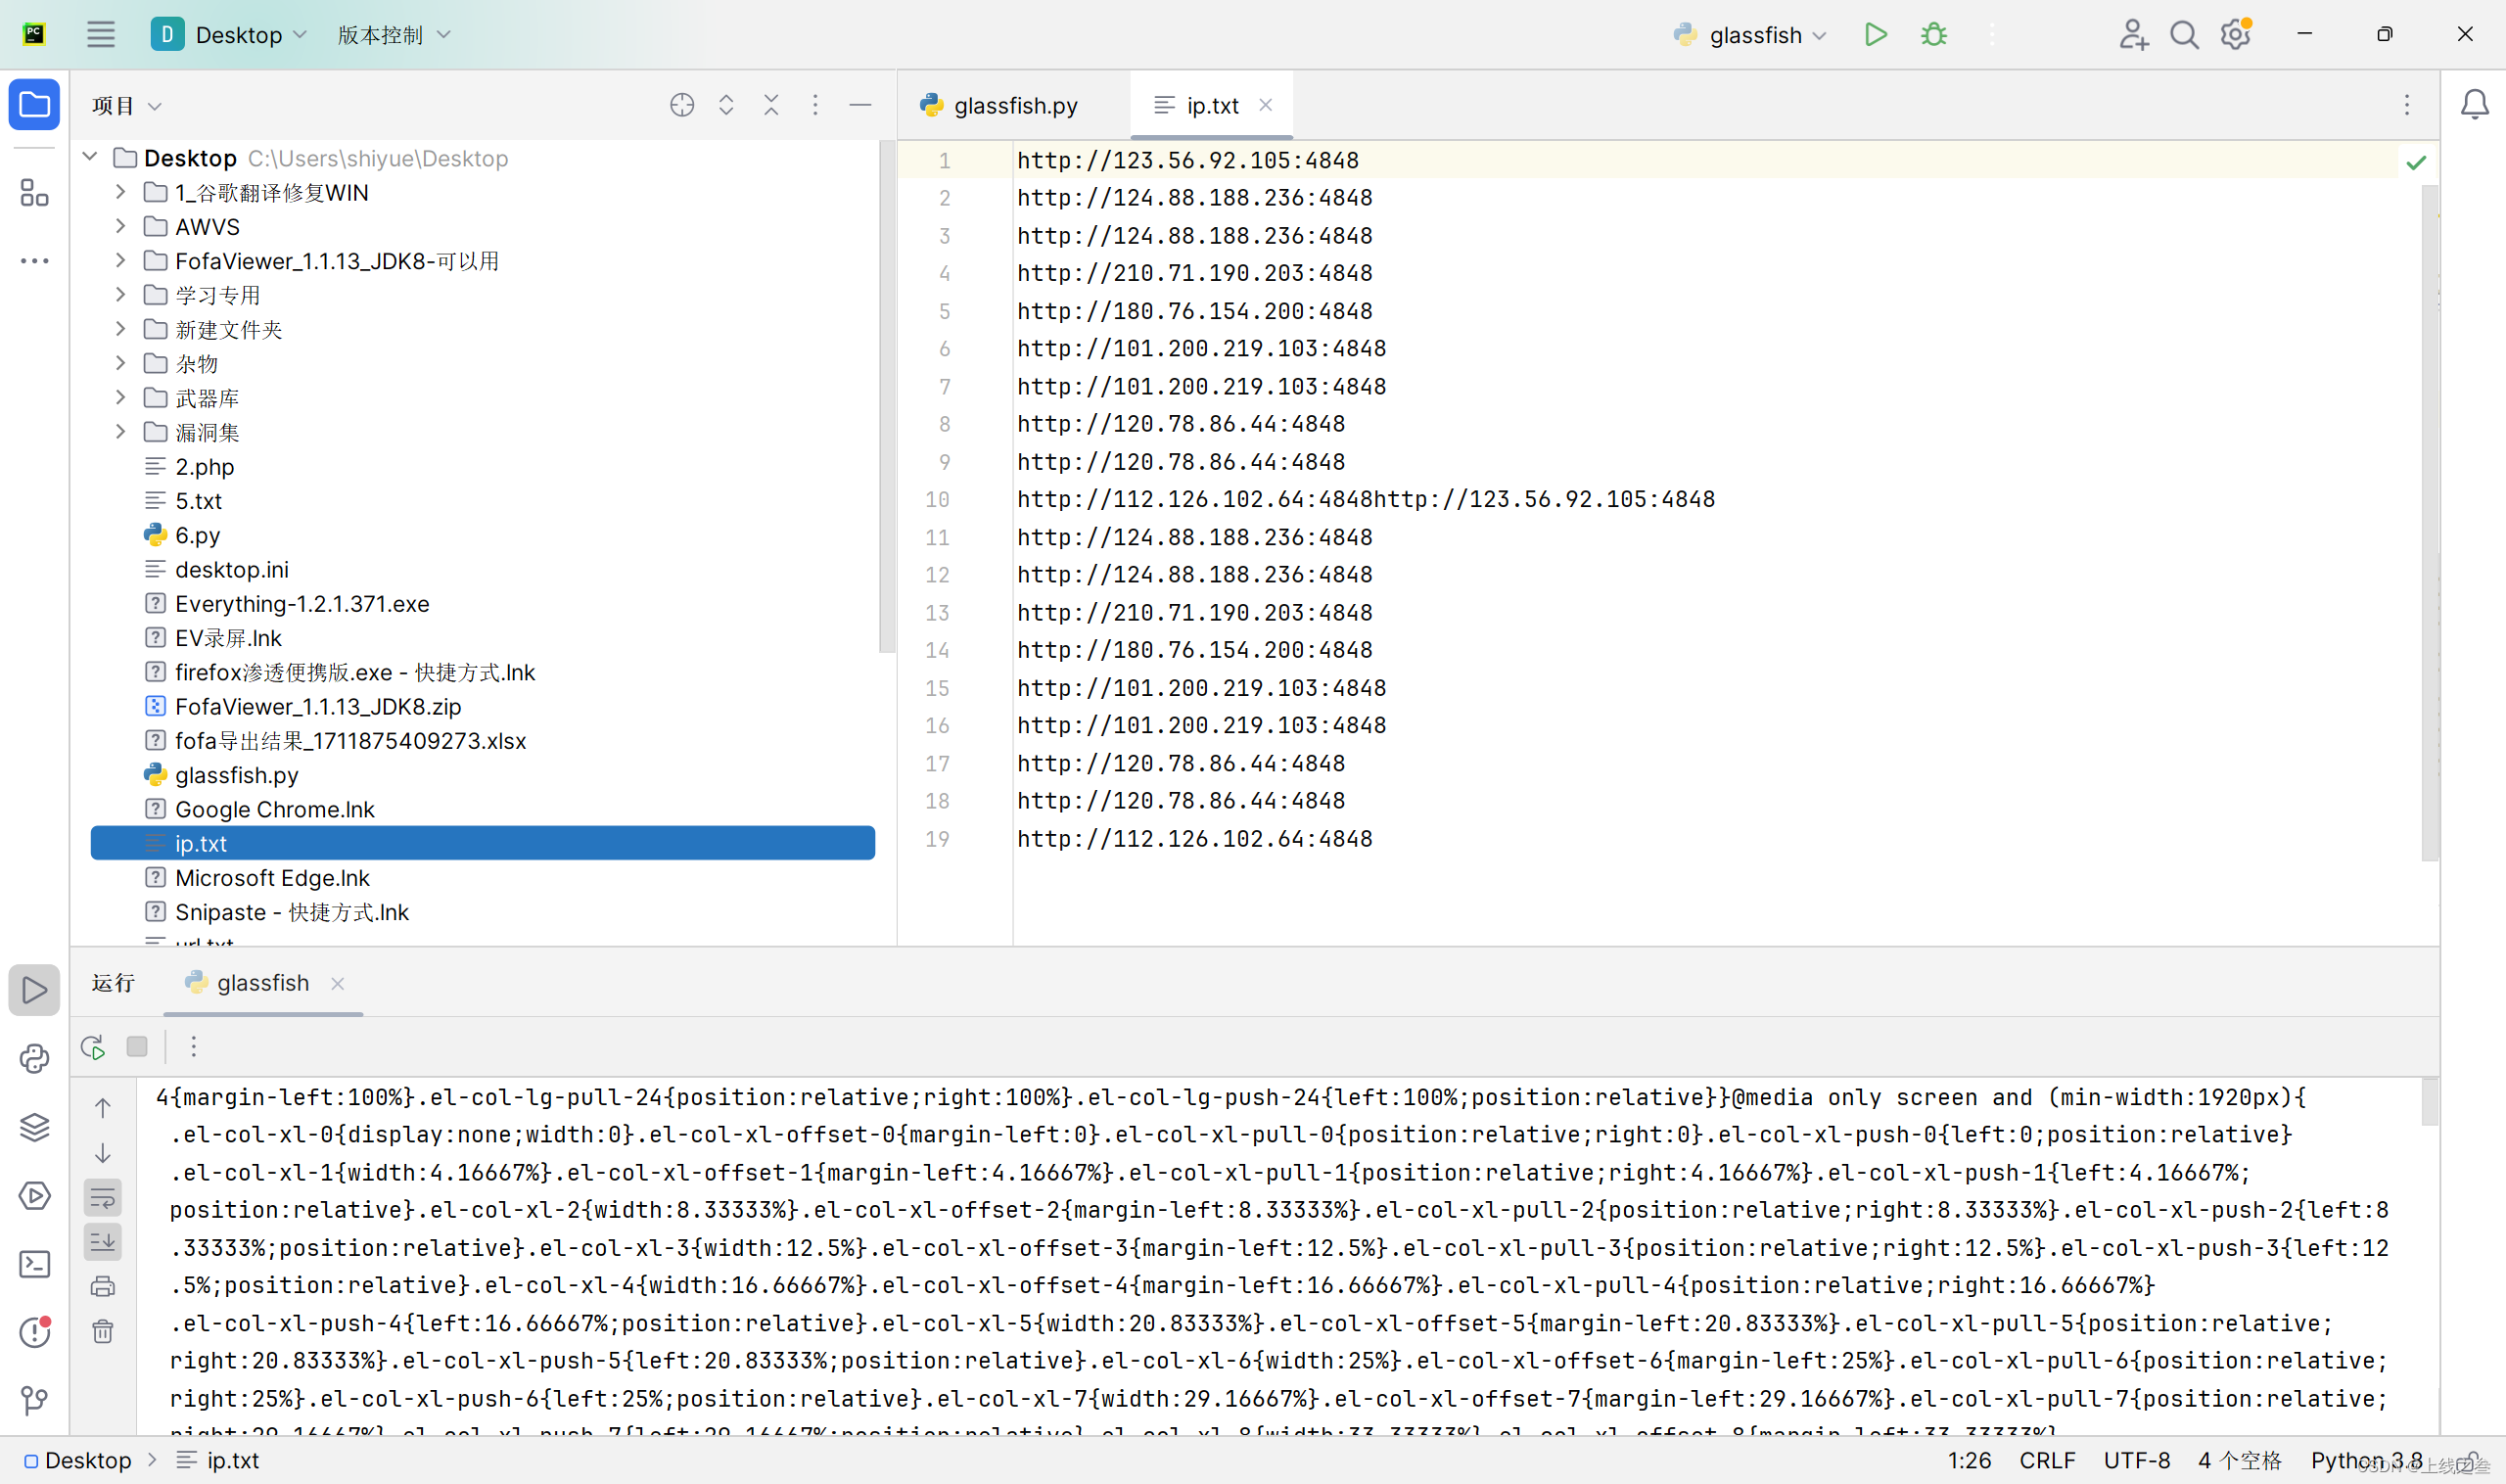This screenshot has width=2506, height=1484.
Task: Click UTF-8 encoding in status bar
Action: 2136,1460
